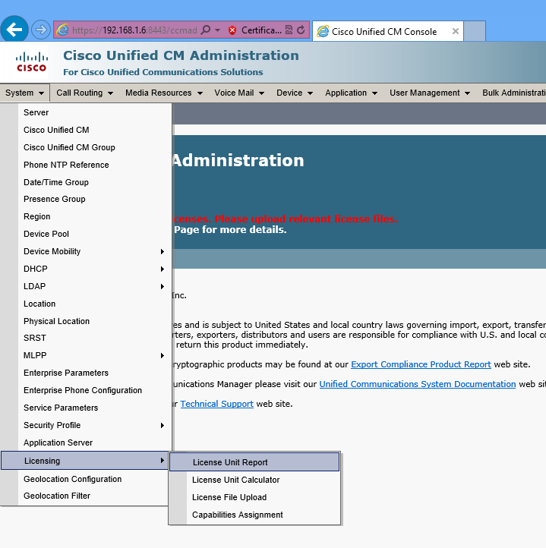Viewport: 546px width, 548px height.
Task: Open Geolocation Filter
Action: (x=86, y=496)
